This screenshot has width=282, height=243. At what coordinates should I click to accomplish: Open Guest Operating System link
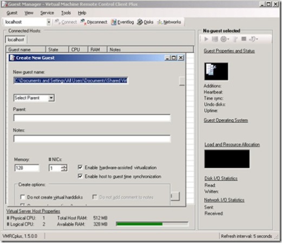tap(226, 120)
